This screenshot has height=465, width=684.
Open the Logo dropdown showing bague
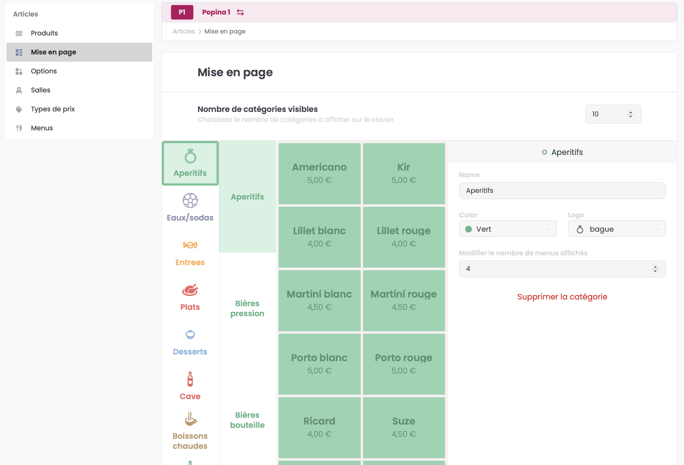(x=616, y=229)
